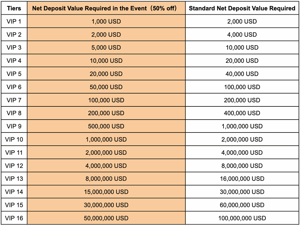Click the 500,000 USD event deposit cell

pyautogui.click(x=106, y=126)
